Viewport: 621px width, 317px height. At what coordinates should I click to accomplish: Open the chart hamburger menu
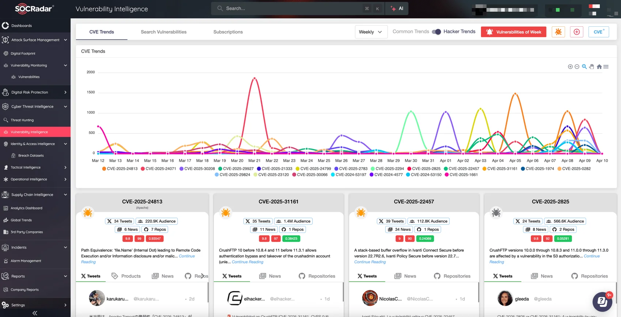[606, 66]
